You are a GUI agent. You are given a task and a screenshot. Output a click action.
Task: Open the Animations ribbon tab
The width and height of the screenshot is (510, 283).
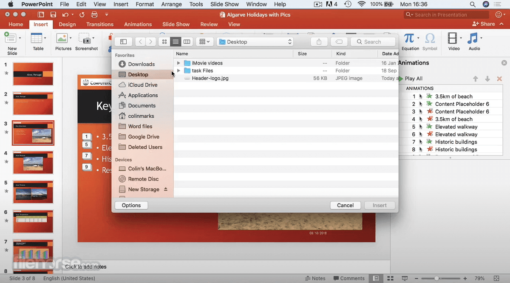coord(138,24)
